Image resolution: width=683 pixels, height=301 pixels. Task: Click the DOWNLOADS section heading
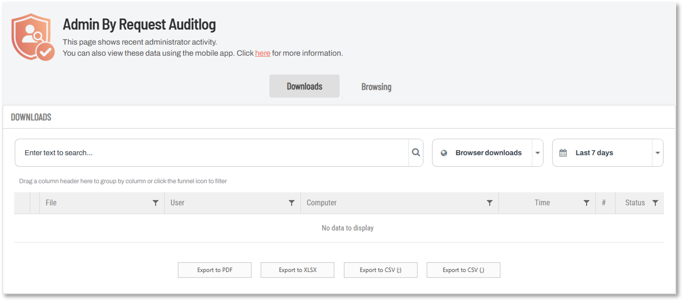[31, 117]
